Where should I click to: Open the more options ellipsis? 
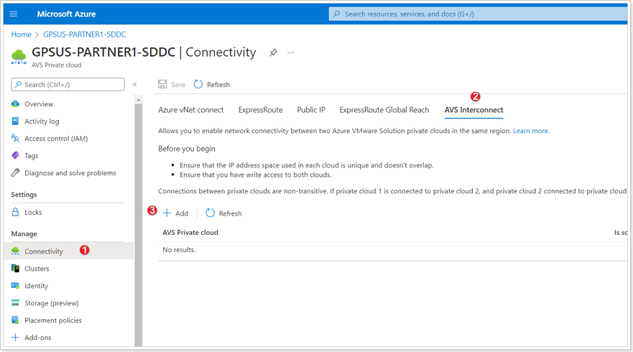(x=291, y=52)
